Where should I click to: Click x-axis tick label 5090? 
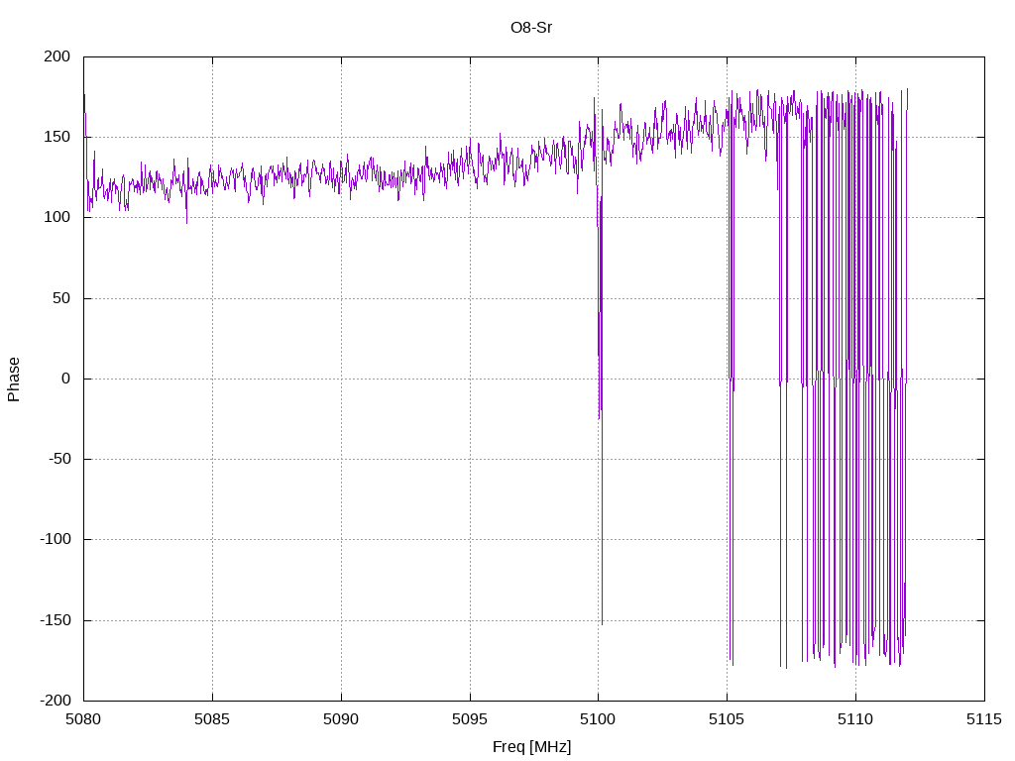click(x=341, y=719)
